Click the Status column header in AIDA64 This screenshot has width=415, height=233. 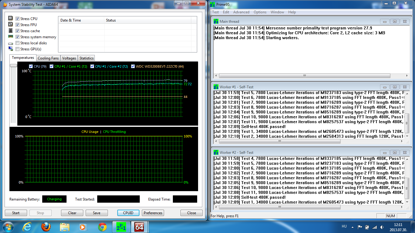tap(148, 20)
